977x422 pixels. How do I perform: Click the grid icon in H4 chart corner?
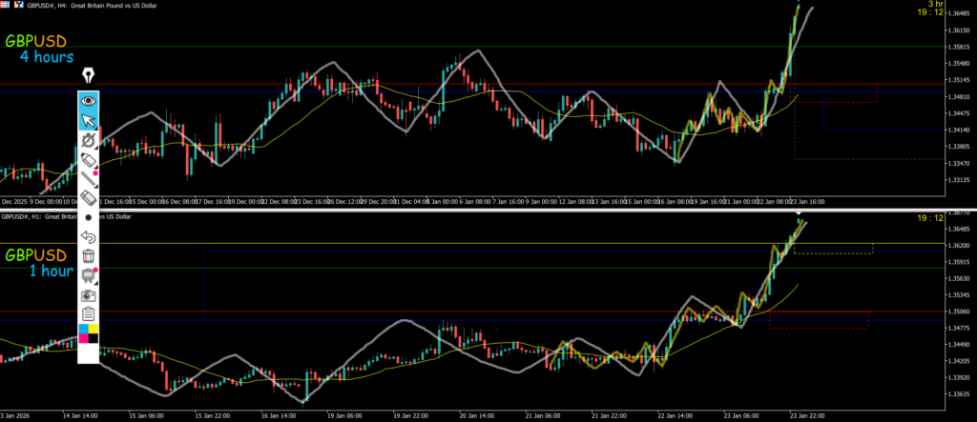point(7,6)
